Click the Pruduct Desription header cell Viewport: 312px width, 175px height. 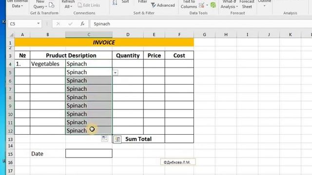[71, 55]
